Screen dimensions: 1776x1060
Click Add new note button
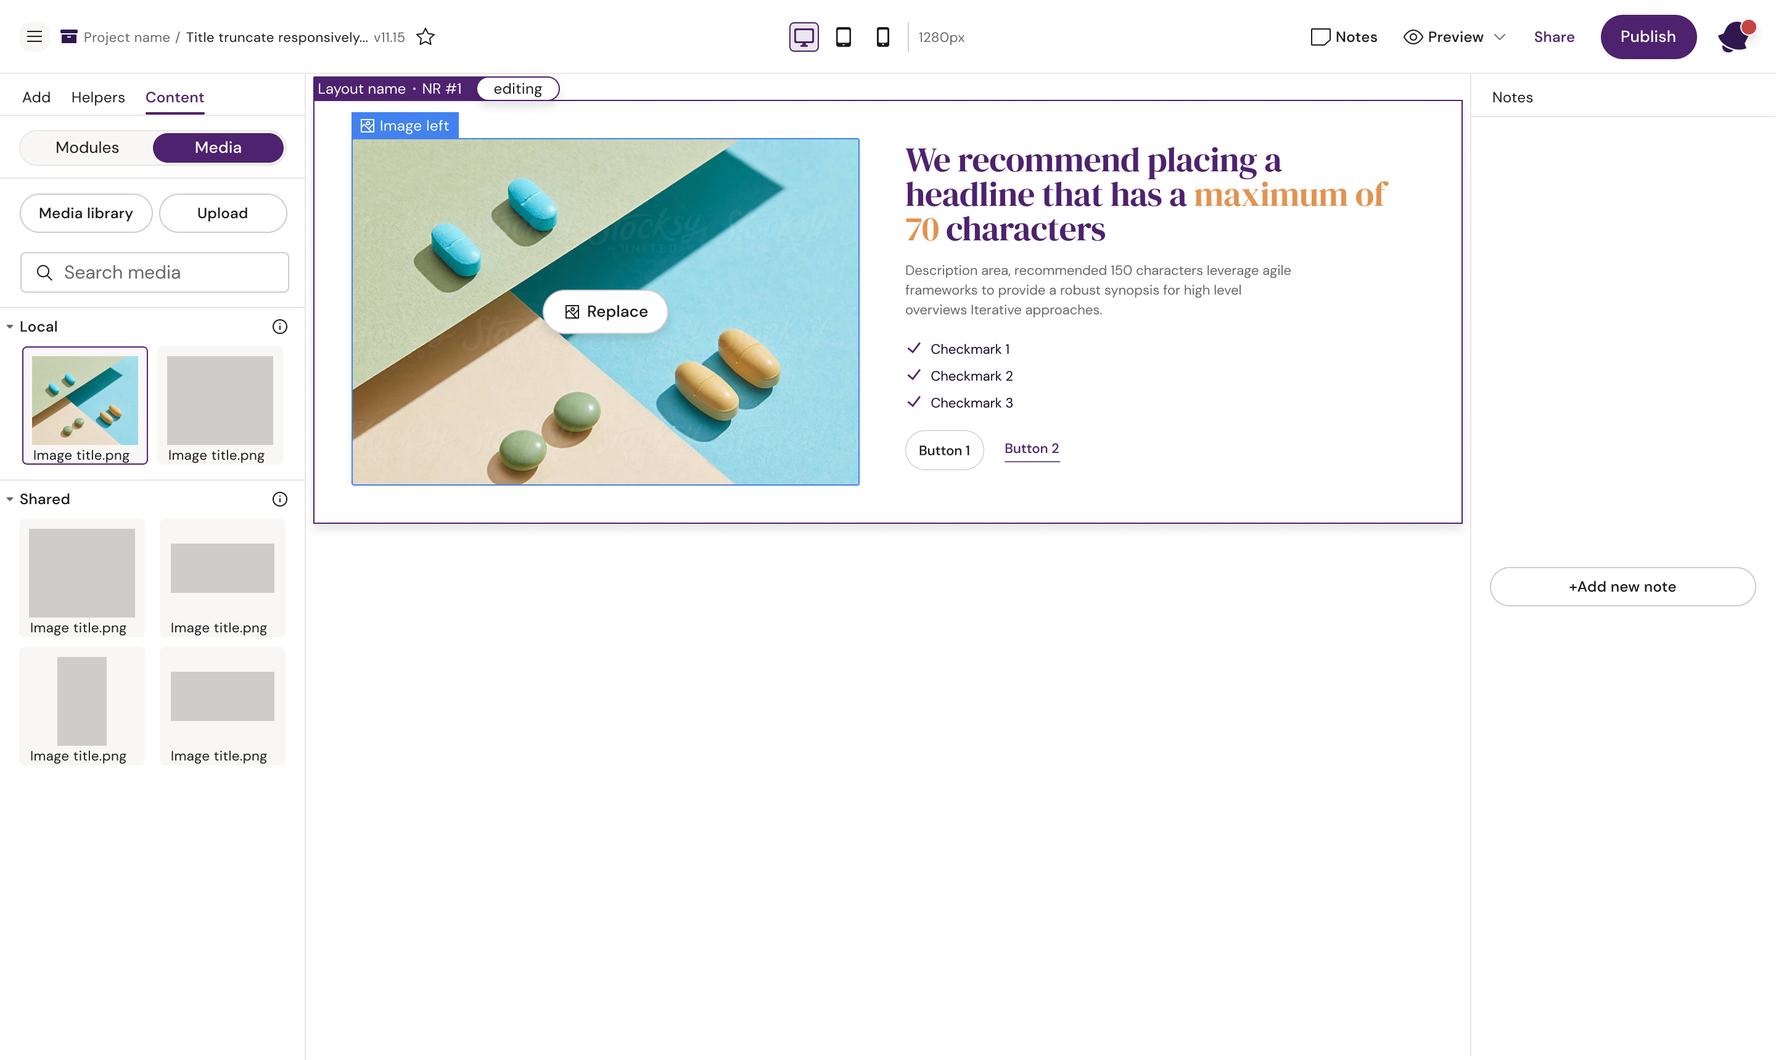(1622, 587)
